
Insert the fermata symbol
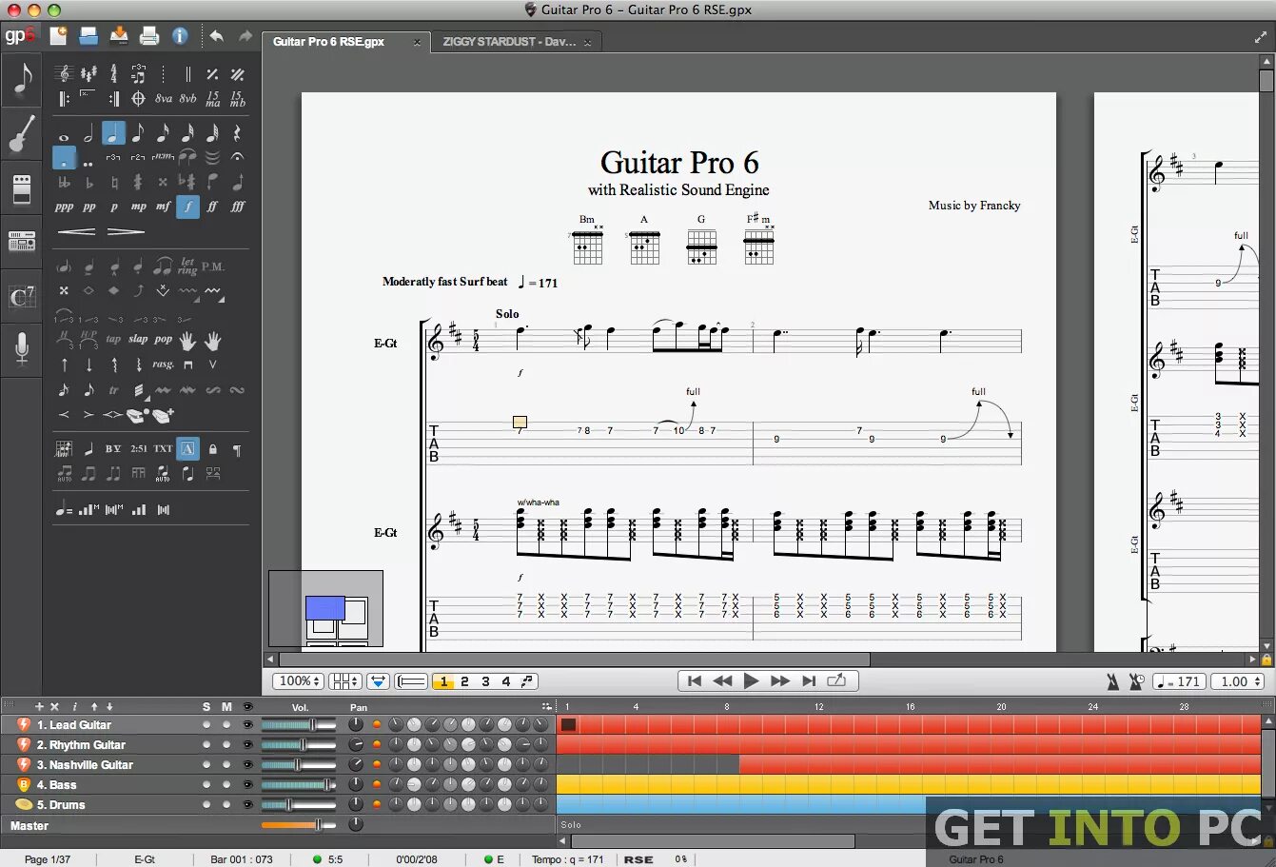click(238, 157)
